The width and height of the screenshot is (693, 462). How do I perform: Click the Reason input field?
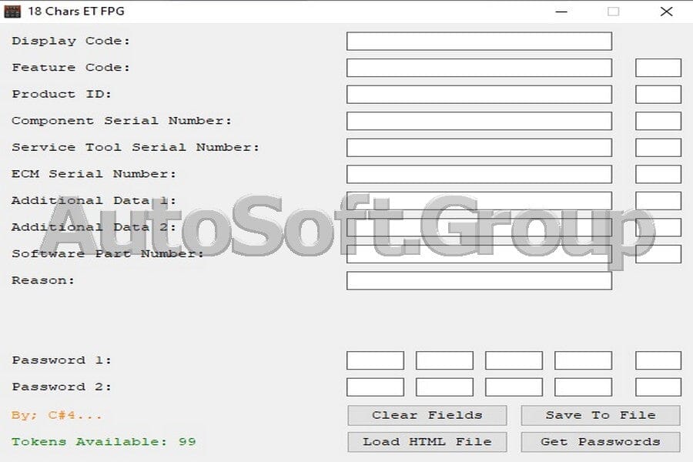(479, 280)
